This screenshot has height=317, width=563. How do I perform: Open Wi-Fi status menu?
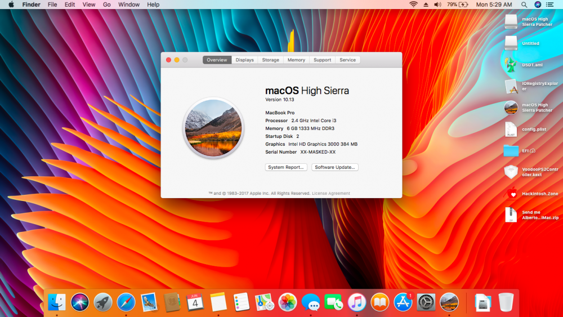click(x=413, y=5)
